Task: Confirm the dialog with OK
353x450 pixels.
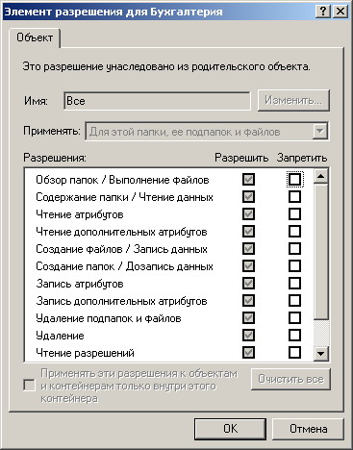Action: click(x=230, y=429)
